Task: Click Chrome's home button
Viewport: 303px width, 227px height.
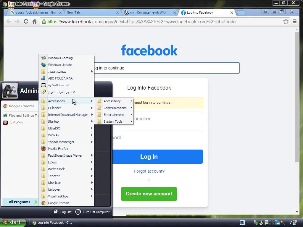Action: pos(34,21)
